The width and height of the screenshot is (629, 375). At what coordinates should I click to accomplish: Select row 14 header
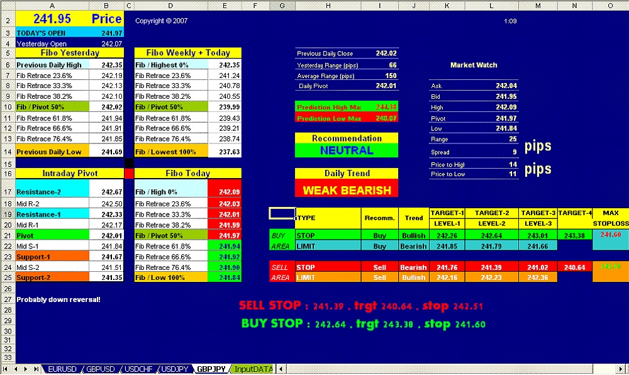[7, 151]
